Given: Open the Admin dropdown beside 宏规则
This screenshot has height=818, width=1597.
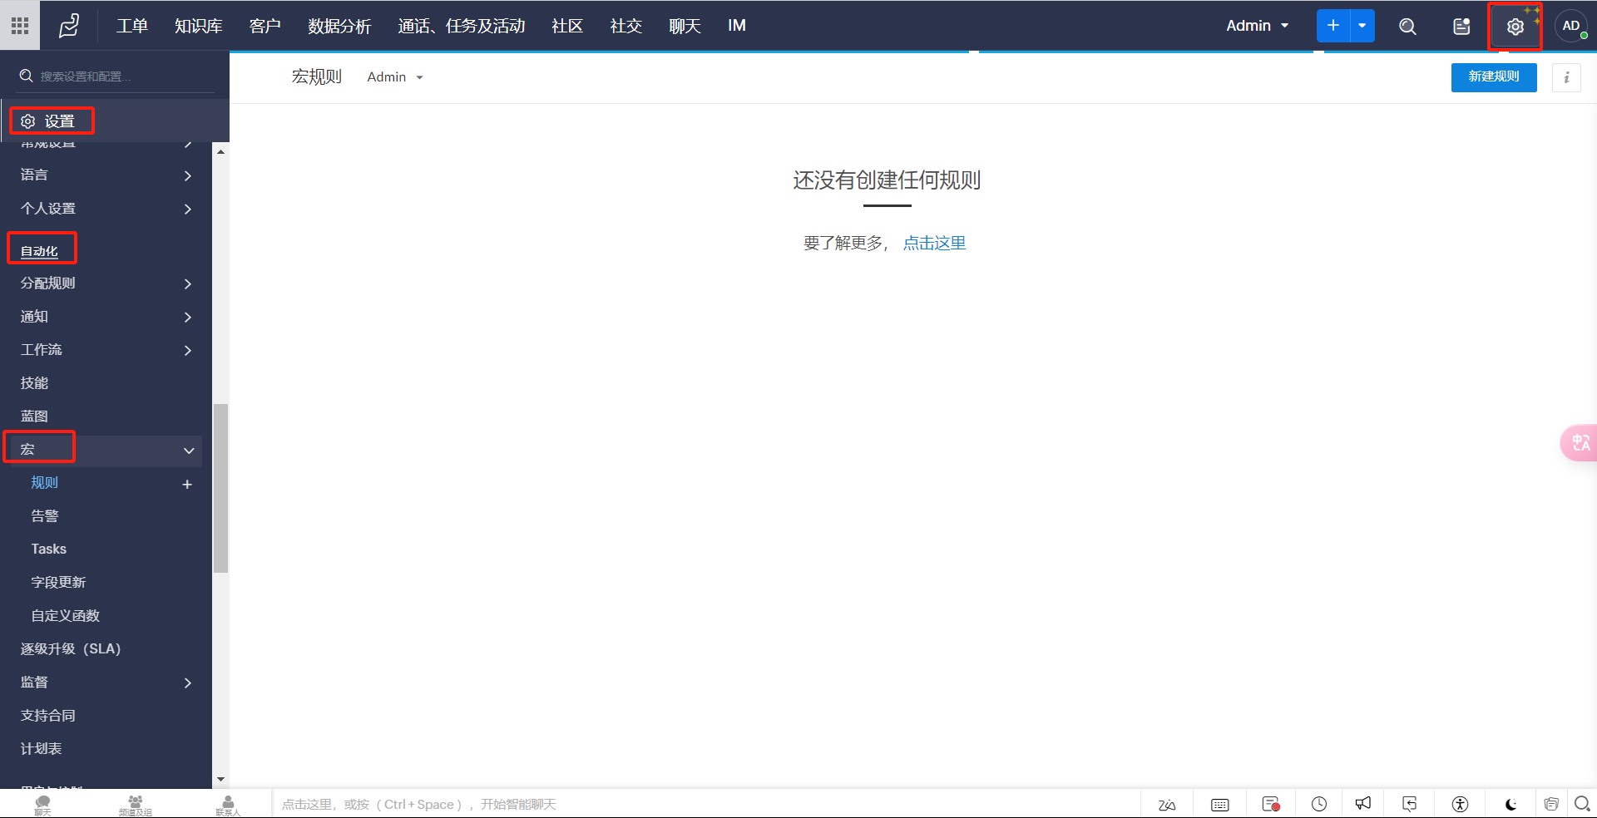Looking at the screenshot, I should point(395,77).
